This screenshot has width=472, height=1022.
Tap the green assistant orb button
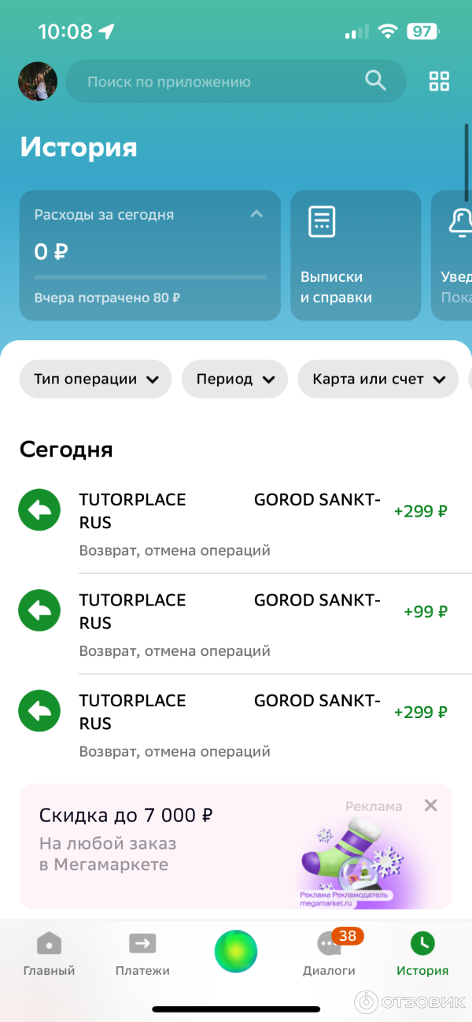[x=236, y=951]
